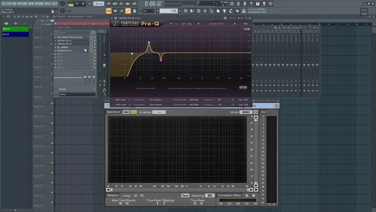Click the blue boost EQ node in Pro-Q
The height and width of the screenshot is (212, 376).
coord(149,42)
